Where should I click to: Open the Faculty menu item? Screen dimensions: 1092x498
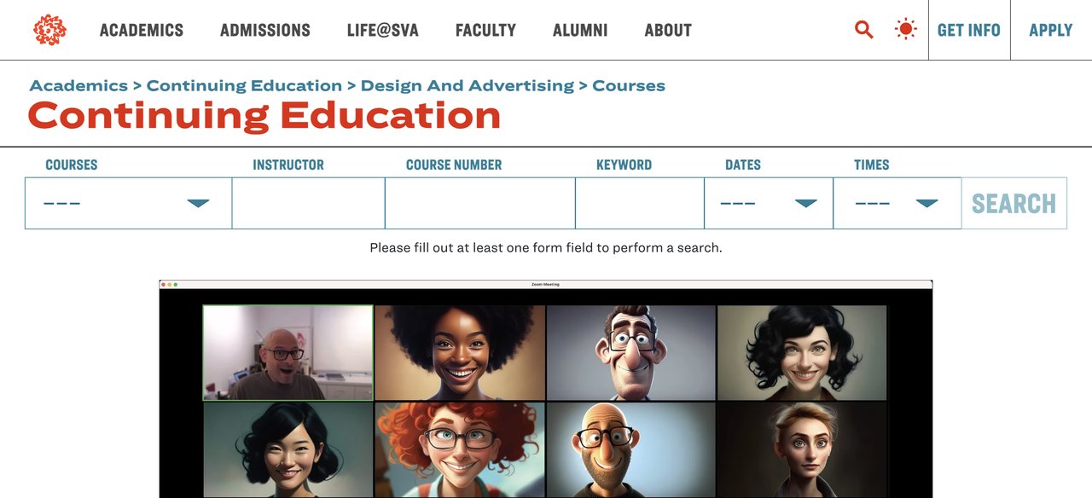click(485, 31)
